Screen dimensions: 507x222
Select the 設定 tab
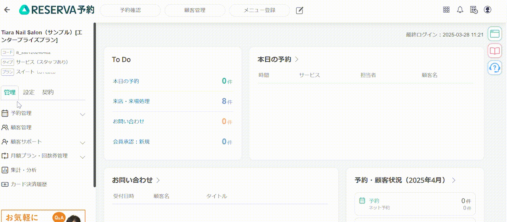29,92
